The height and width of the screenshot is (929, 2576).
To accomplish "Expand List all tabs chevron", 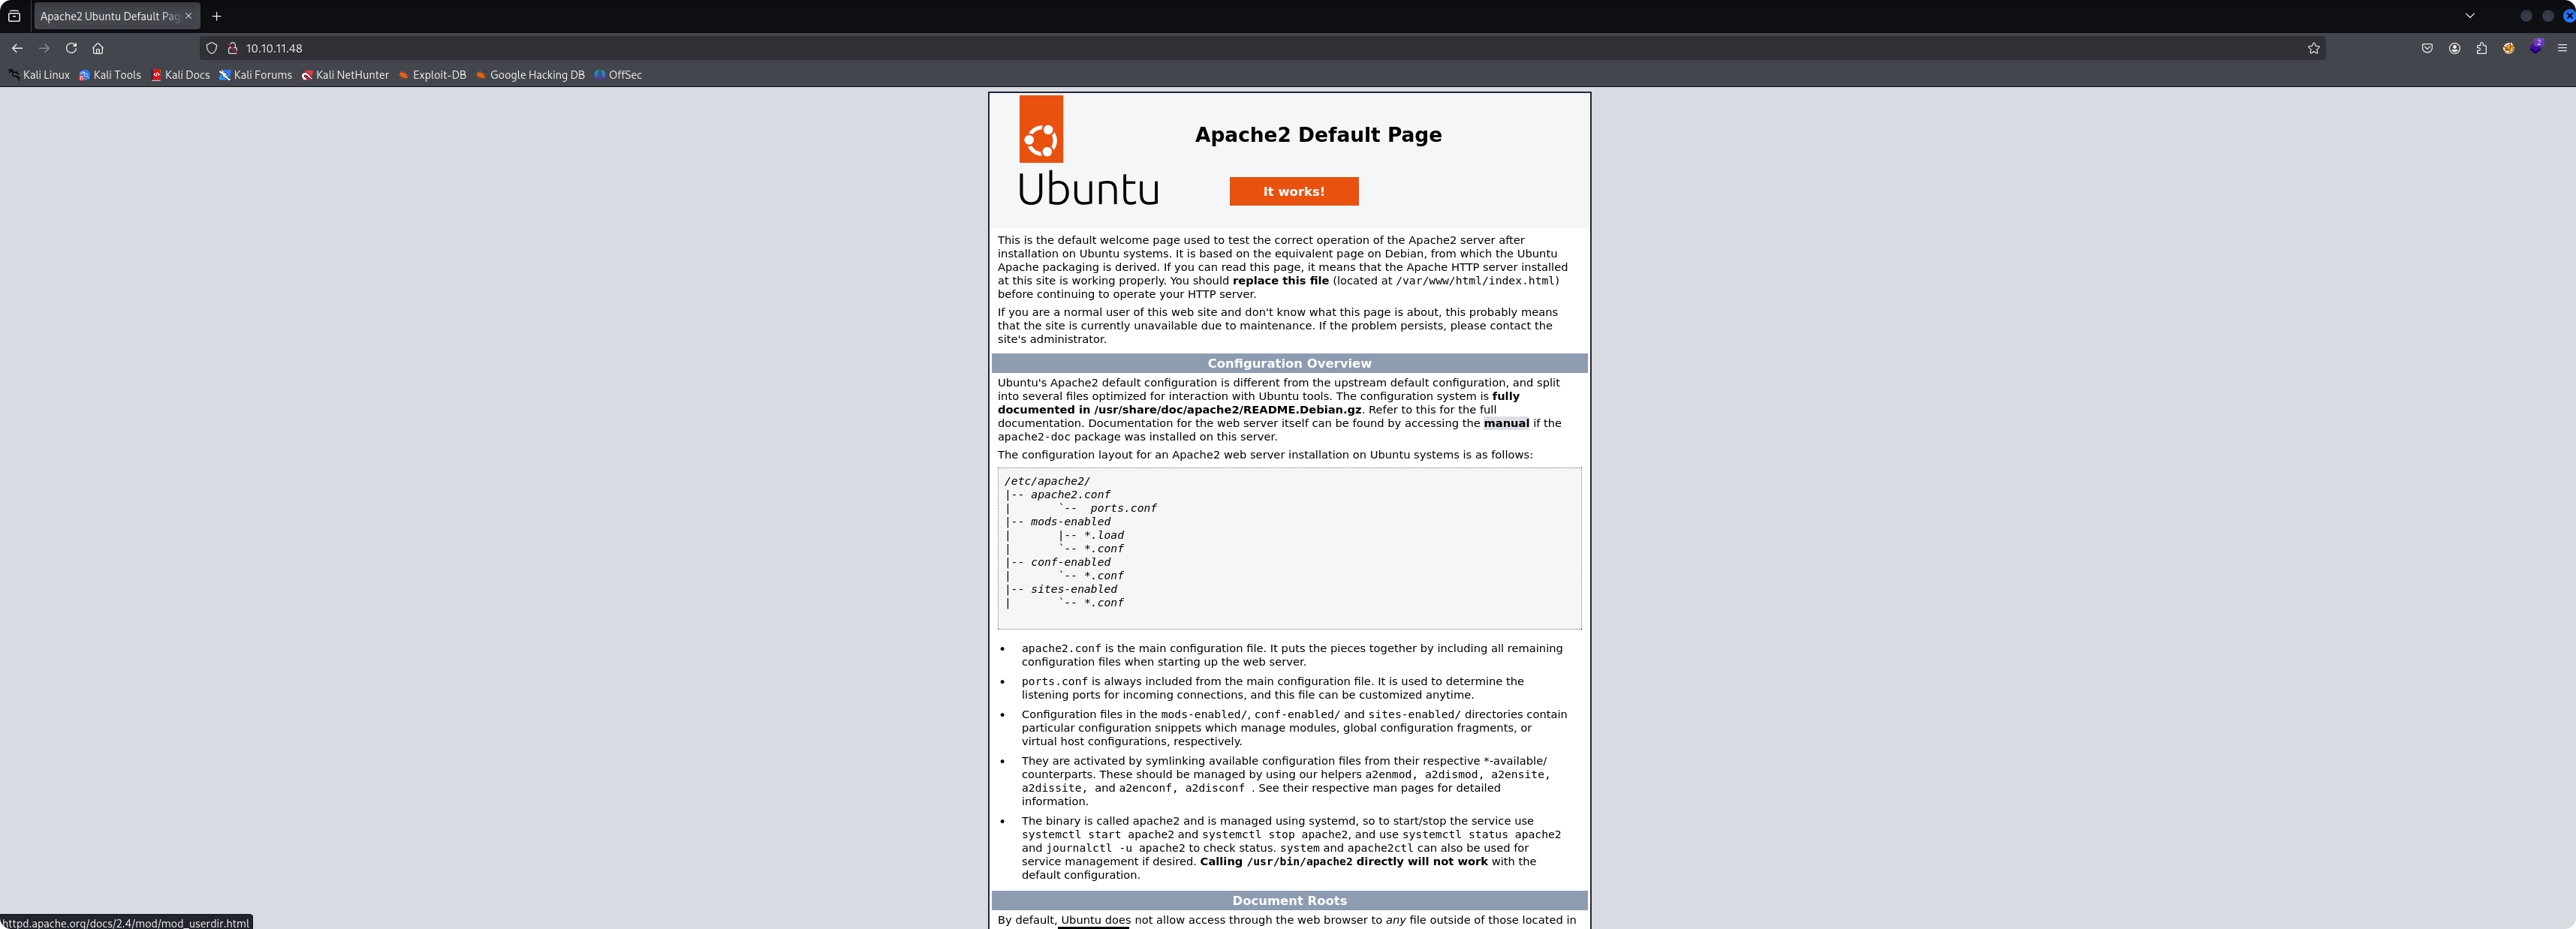I will click(2469, 16).
